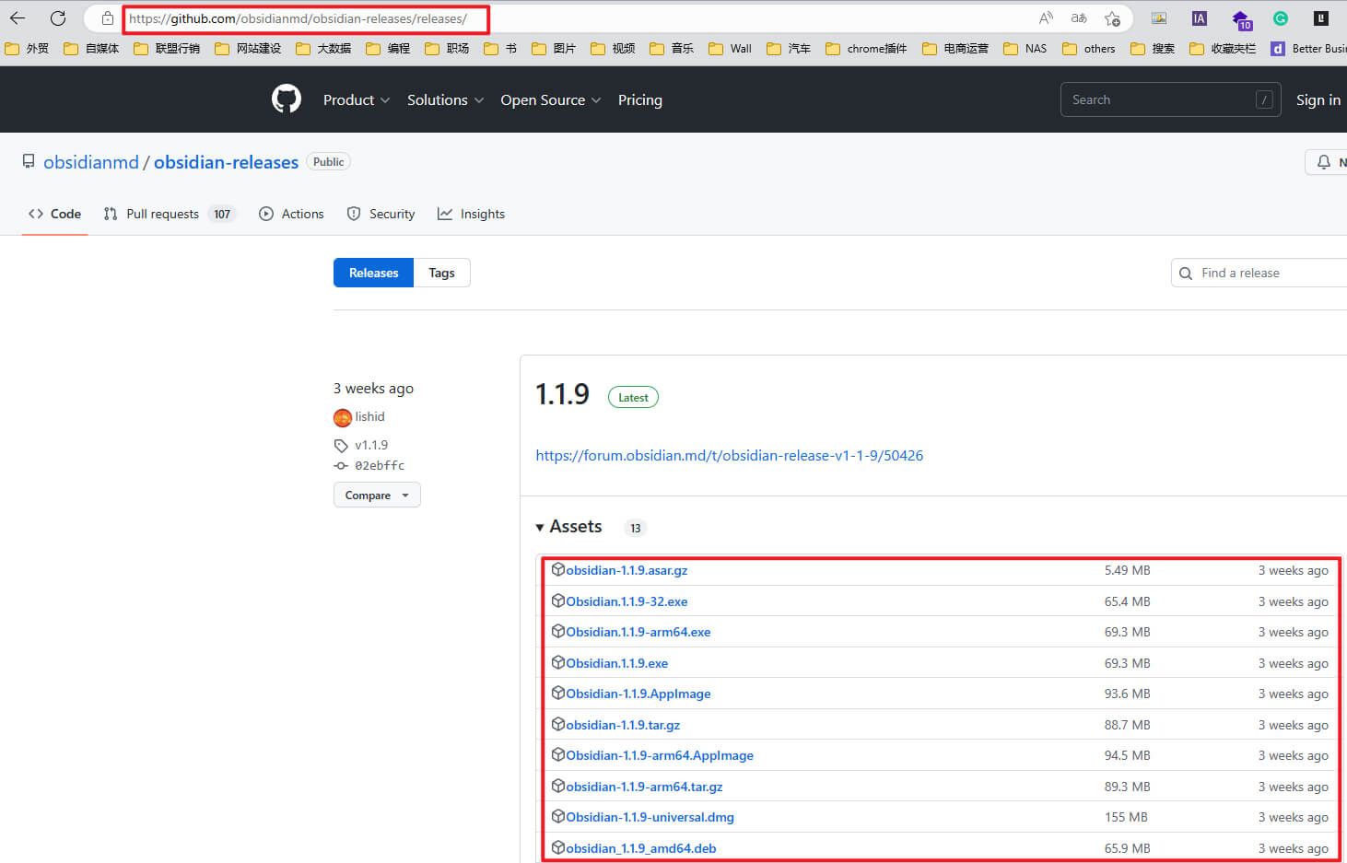
Task: Open the others bookmark folder
Action: click(1089, 49)
